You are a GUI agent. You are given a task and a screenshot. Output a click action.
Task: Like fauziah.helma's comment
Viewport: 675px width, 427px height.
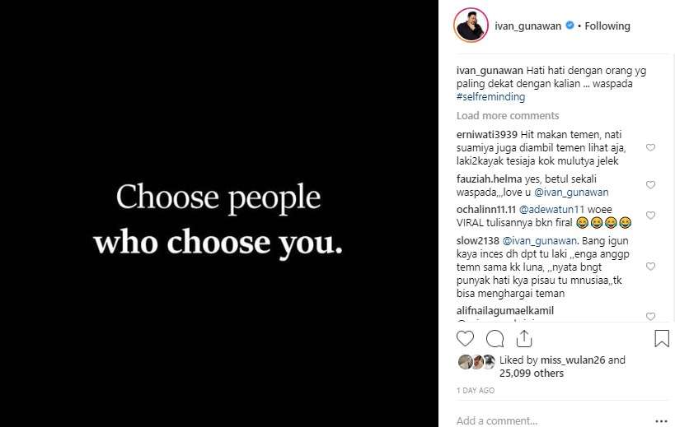coord(650,185)
